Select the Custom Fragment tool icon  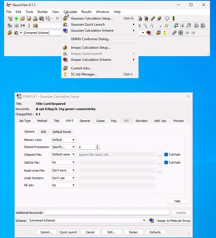35,26
